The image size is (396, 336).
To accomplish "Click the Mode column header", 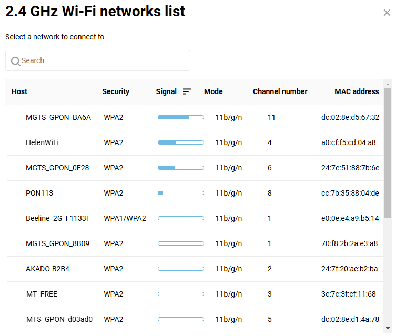I will coord(213,91).
